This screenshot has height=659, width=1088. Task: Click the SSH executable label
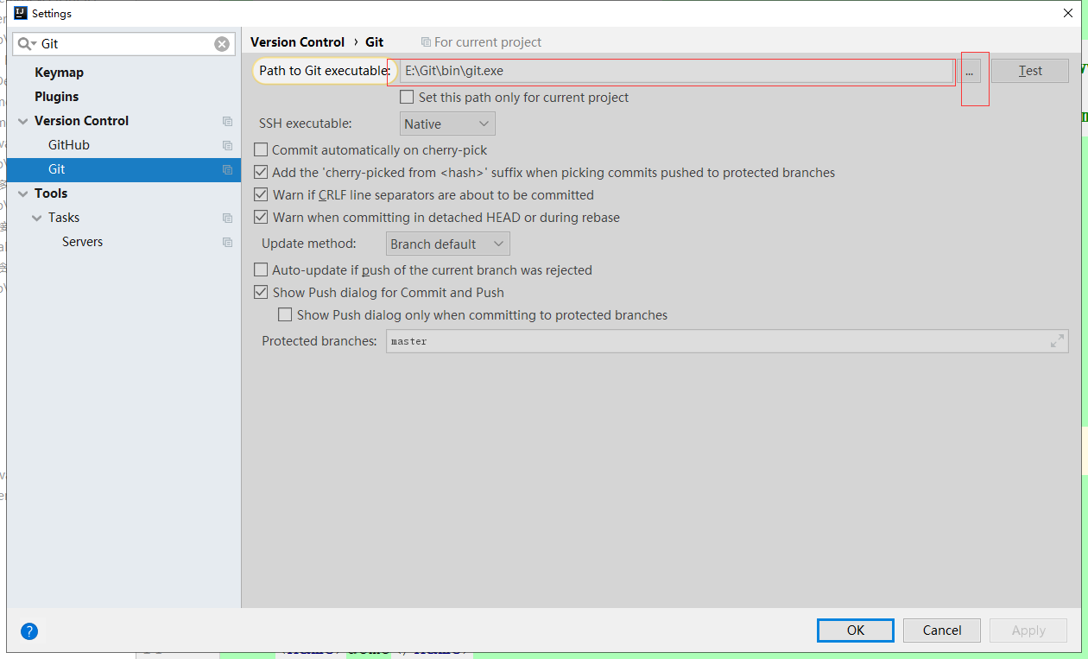click(x=306, y=124)
